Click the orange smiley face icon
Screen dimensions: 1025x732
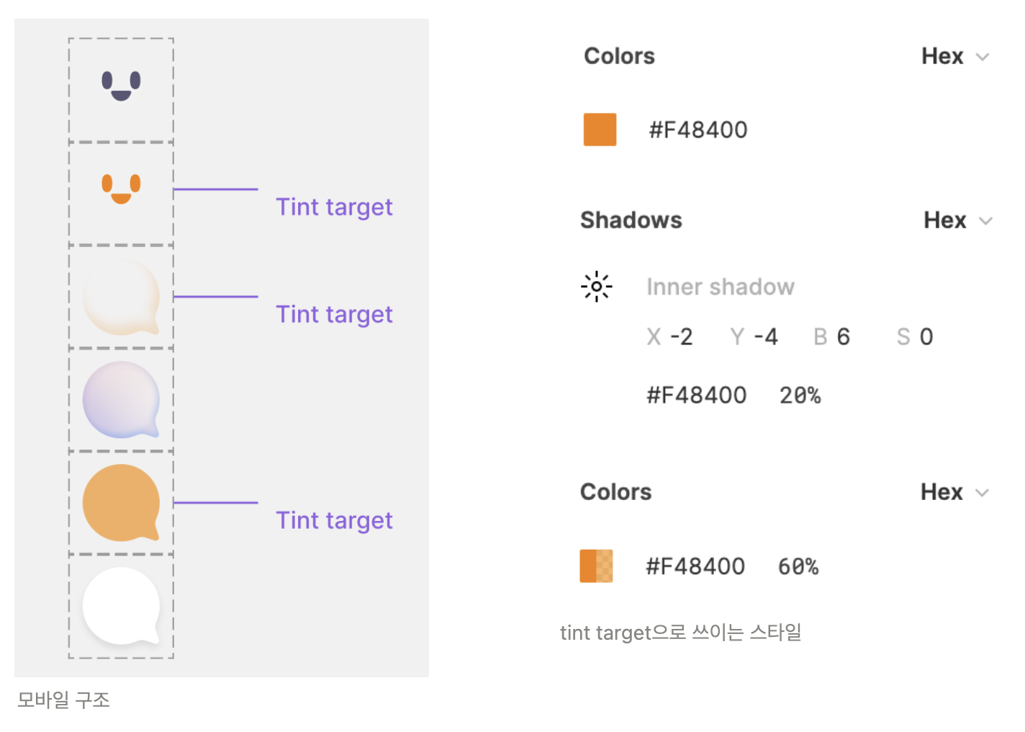point(121,189)
